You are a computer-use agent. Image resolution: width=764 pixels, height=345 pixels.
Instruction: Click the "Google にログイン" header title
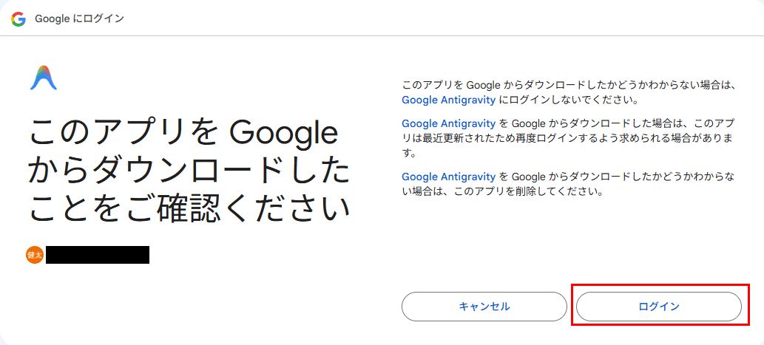click(79, 18)
